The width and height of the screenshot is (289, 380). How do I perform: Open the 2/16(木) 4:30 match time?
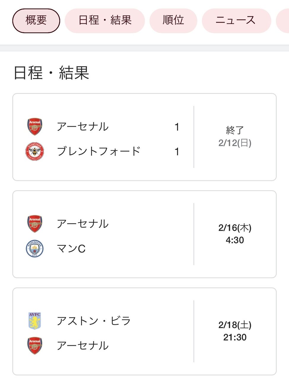point(235,234)
